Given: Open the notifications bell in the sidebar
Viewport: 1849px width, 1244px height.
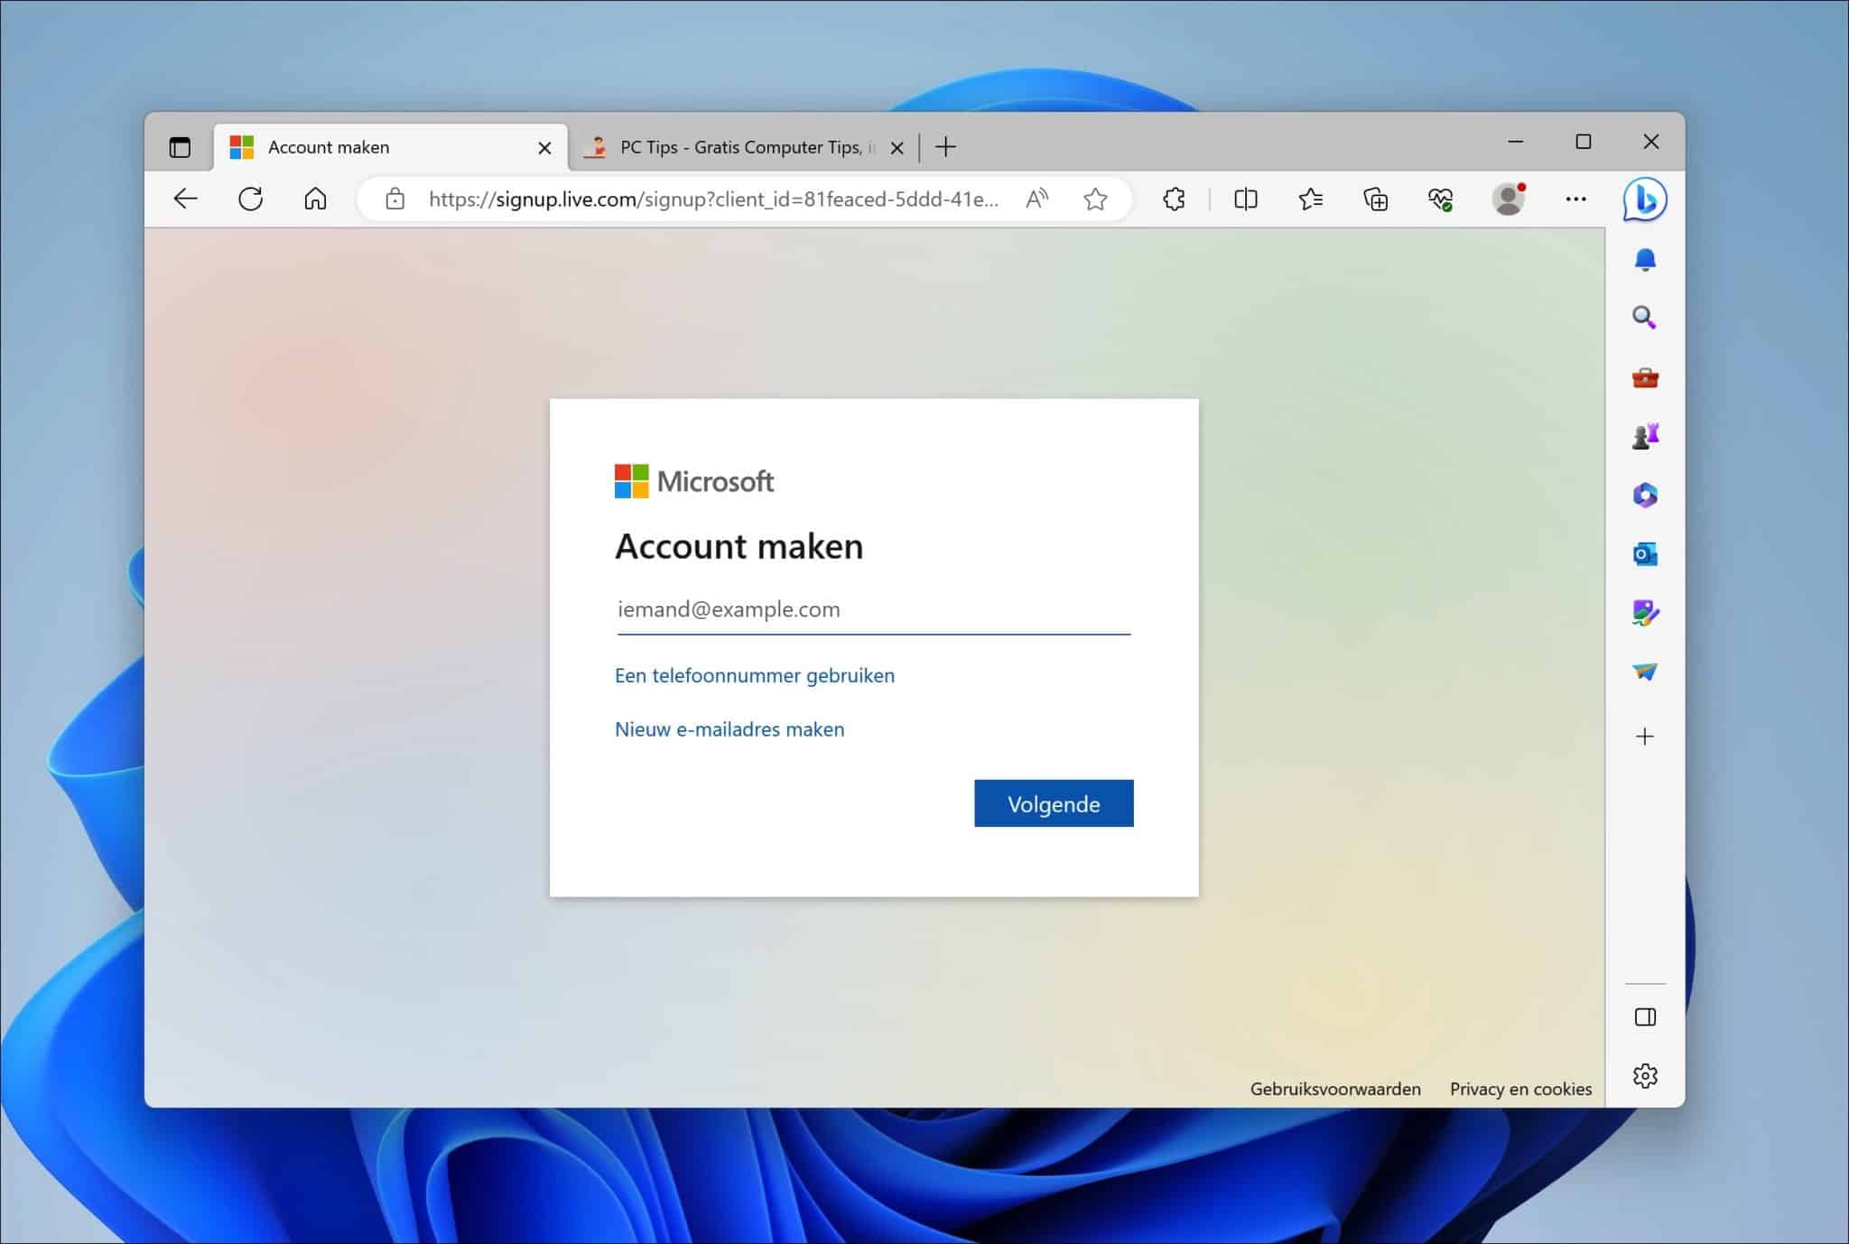Looking at the screenshot, I should [x=1645, y=260].
